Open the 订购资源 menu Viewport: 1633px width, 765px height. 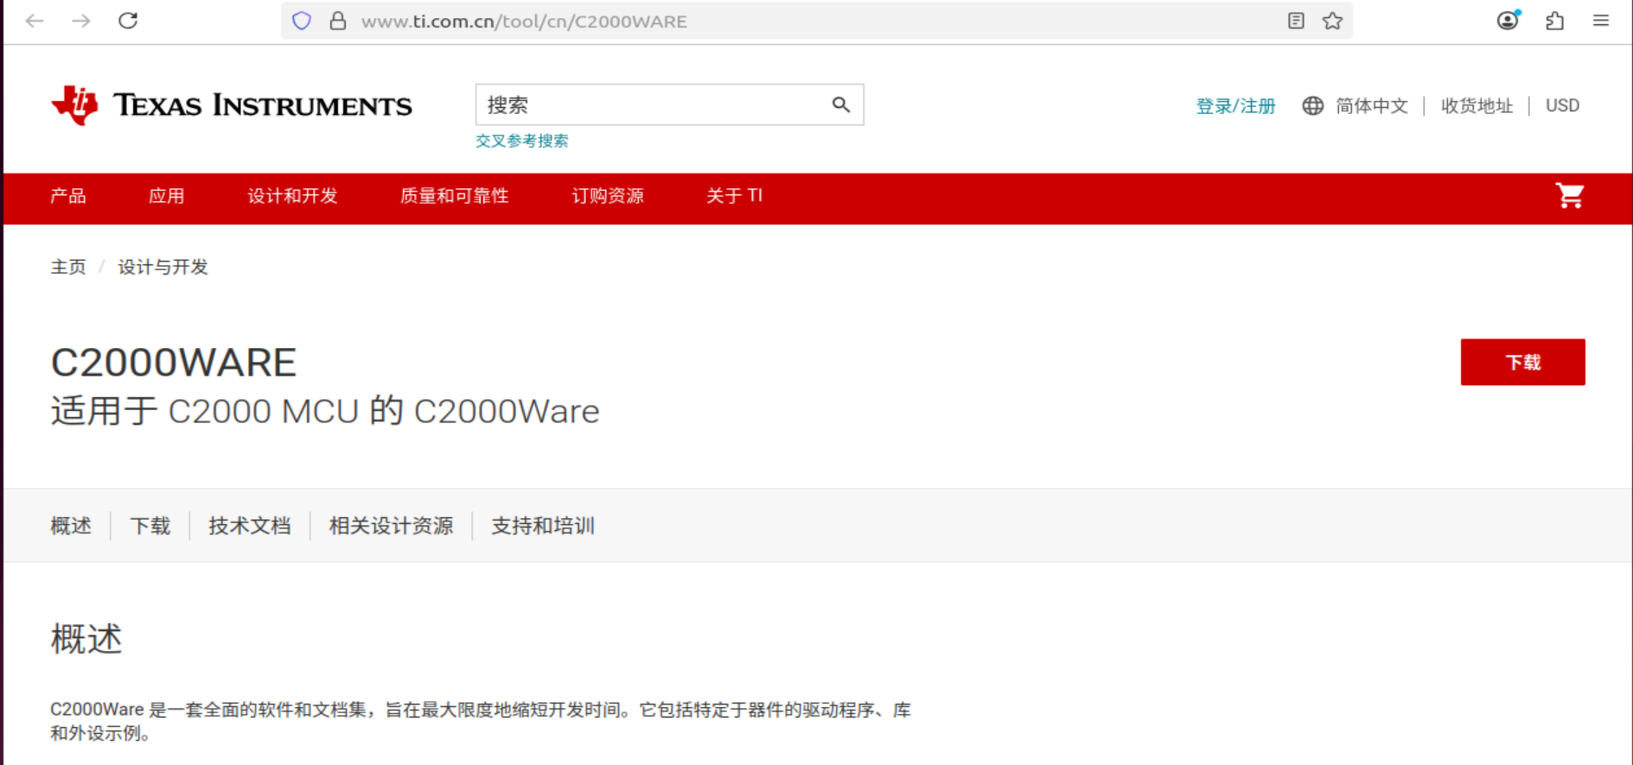pos(608,196)
